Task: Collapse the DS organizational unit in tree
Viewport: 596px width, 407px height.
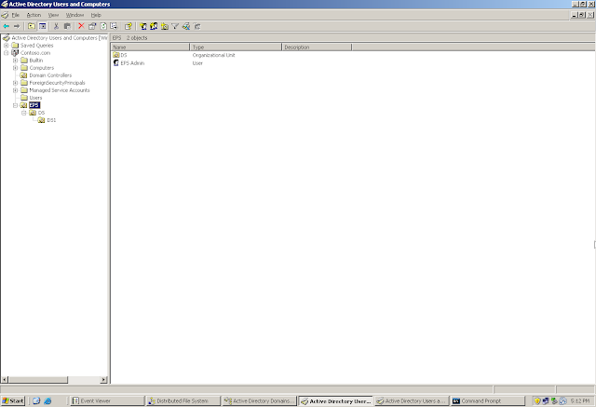Action: [24, 113]
